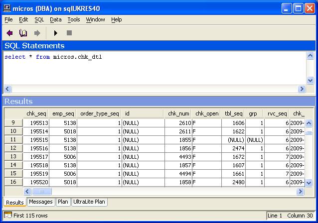318x223 pixels.
Task: Select row 9 by its row header
Action: click(x=13, y=123)
